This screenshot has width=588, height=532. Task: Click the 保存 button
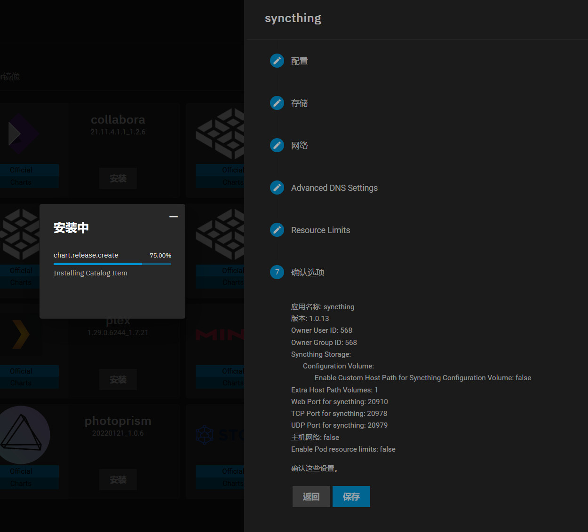[x=351, y=496]
